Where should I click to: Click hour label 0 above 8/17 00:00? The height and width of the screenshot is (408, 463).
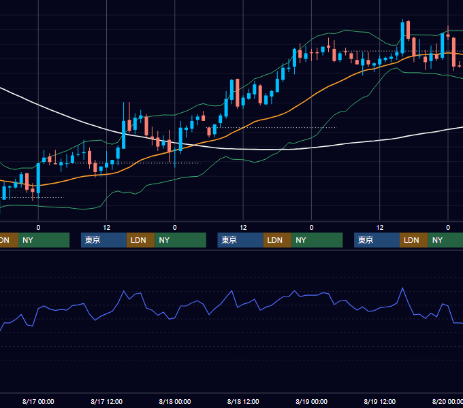pos(38,228)
